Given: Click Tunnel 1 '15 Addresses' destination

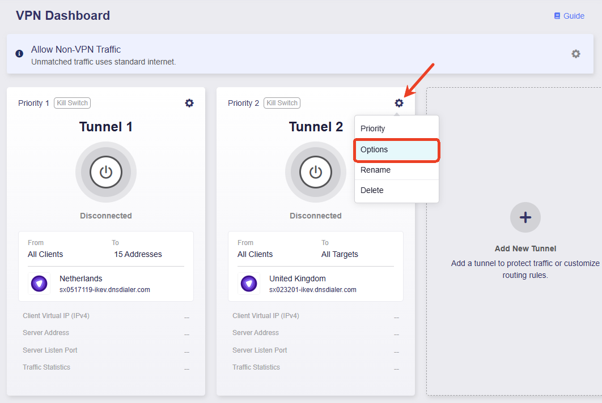Looking at the screenshot, I should [138, 254].
